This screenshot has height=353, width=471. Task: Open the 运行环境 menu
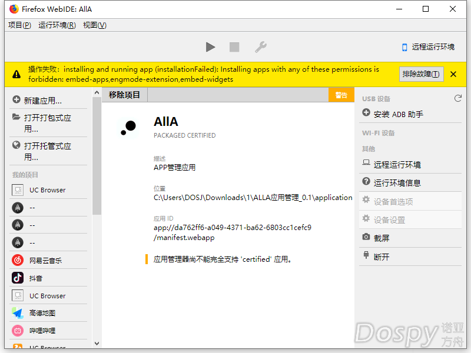[x=57, y=25]
